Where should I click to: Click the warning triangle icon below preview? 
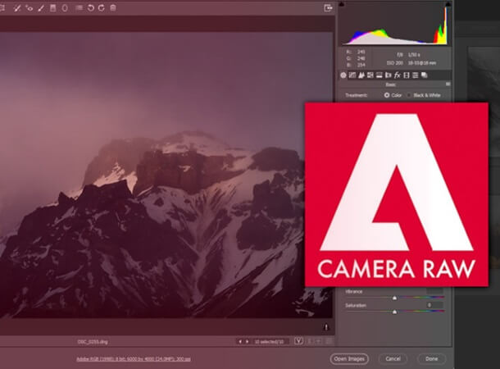326,327
